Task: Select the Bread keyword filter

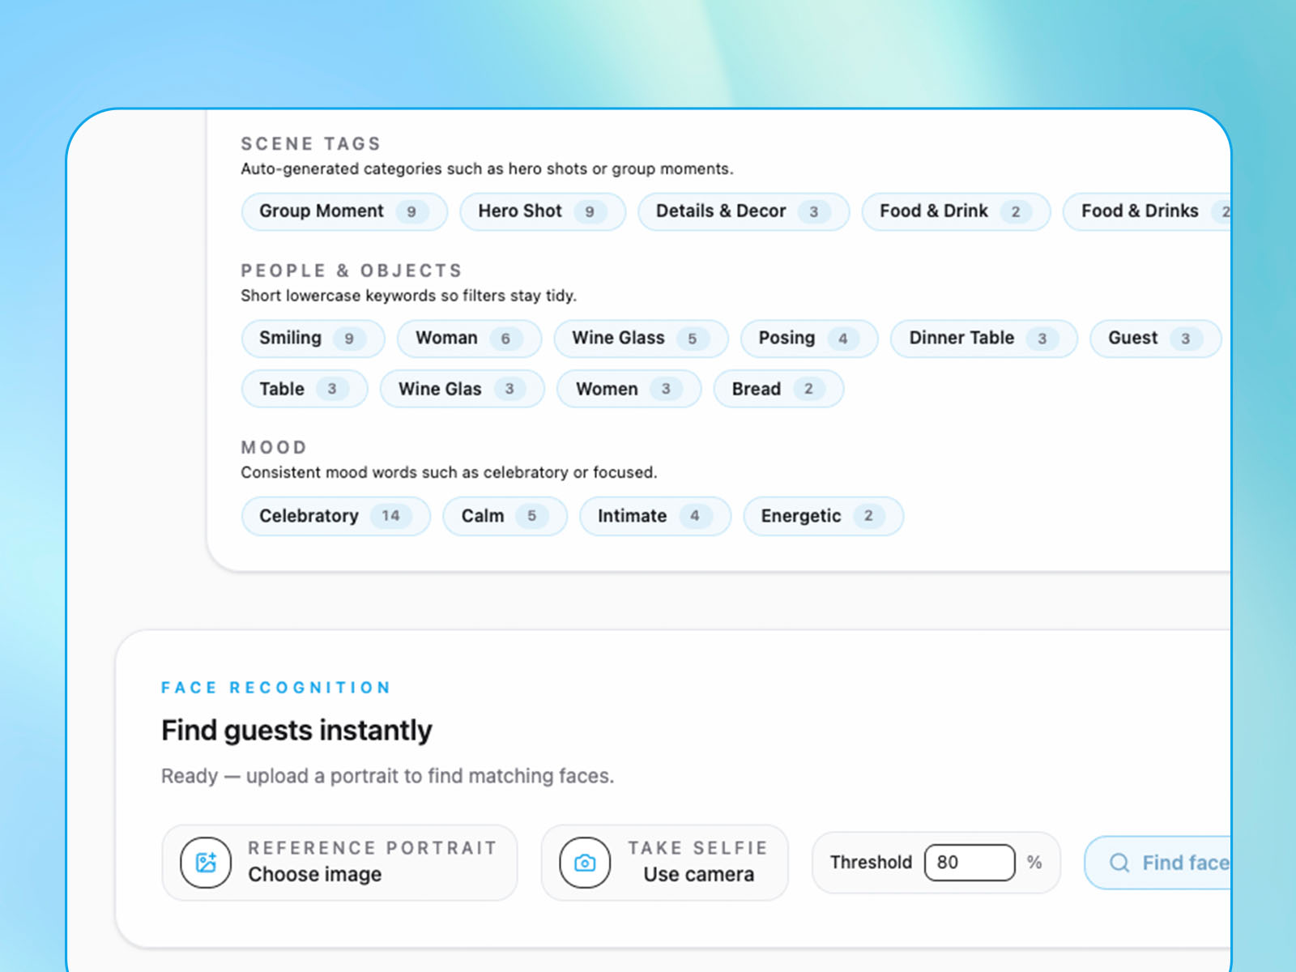Action: [778, 389]
